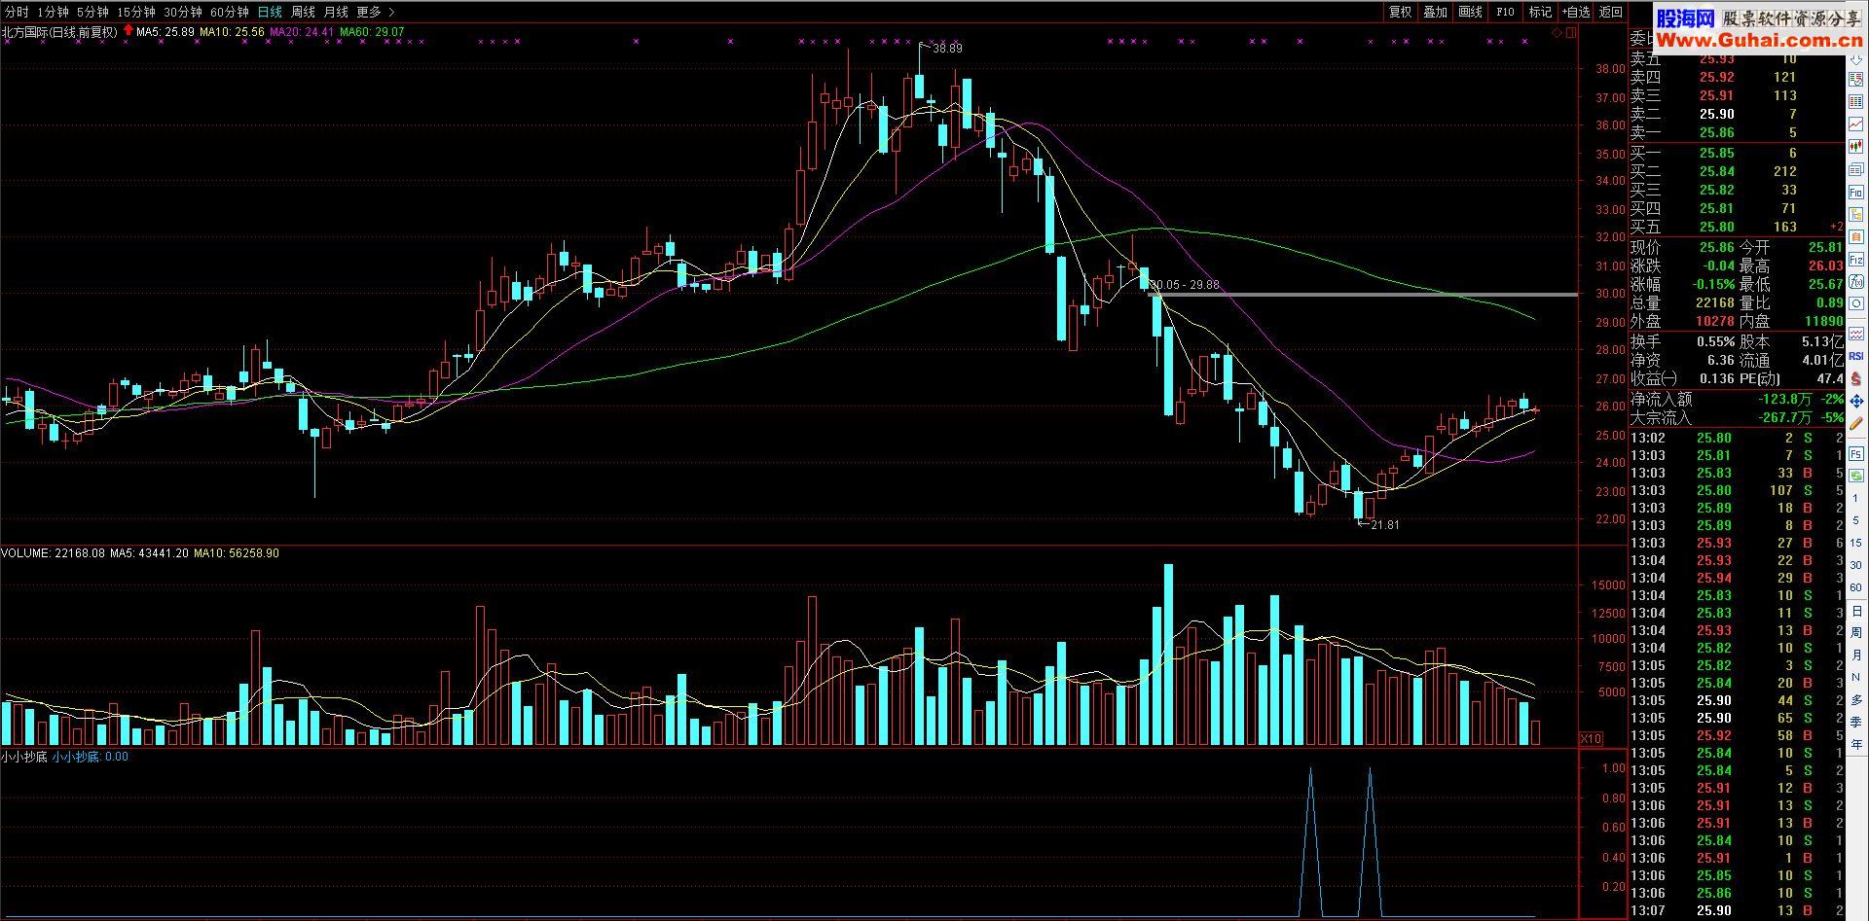Click the red up-arrow next to stock name
The height and width of the screenshot is (921, 1869).
click(x=128, y=31)
